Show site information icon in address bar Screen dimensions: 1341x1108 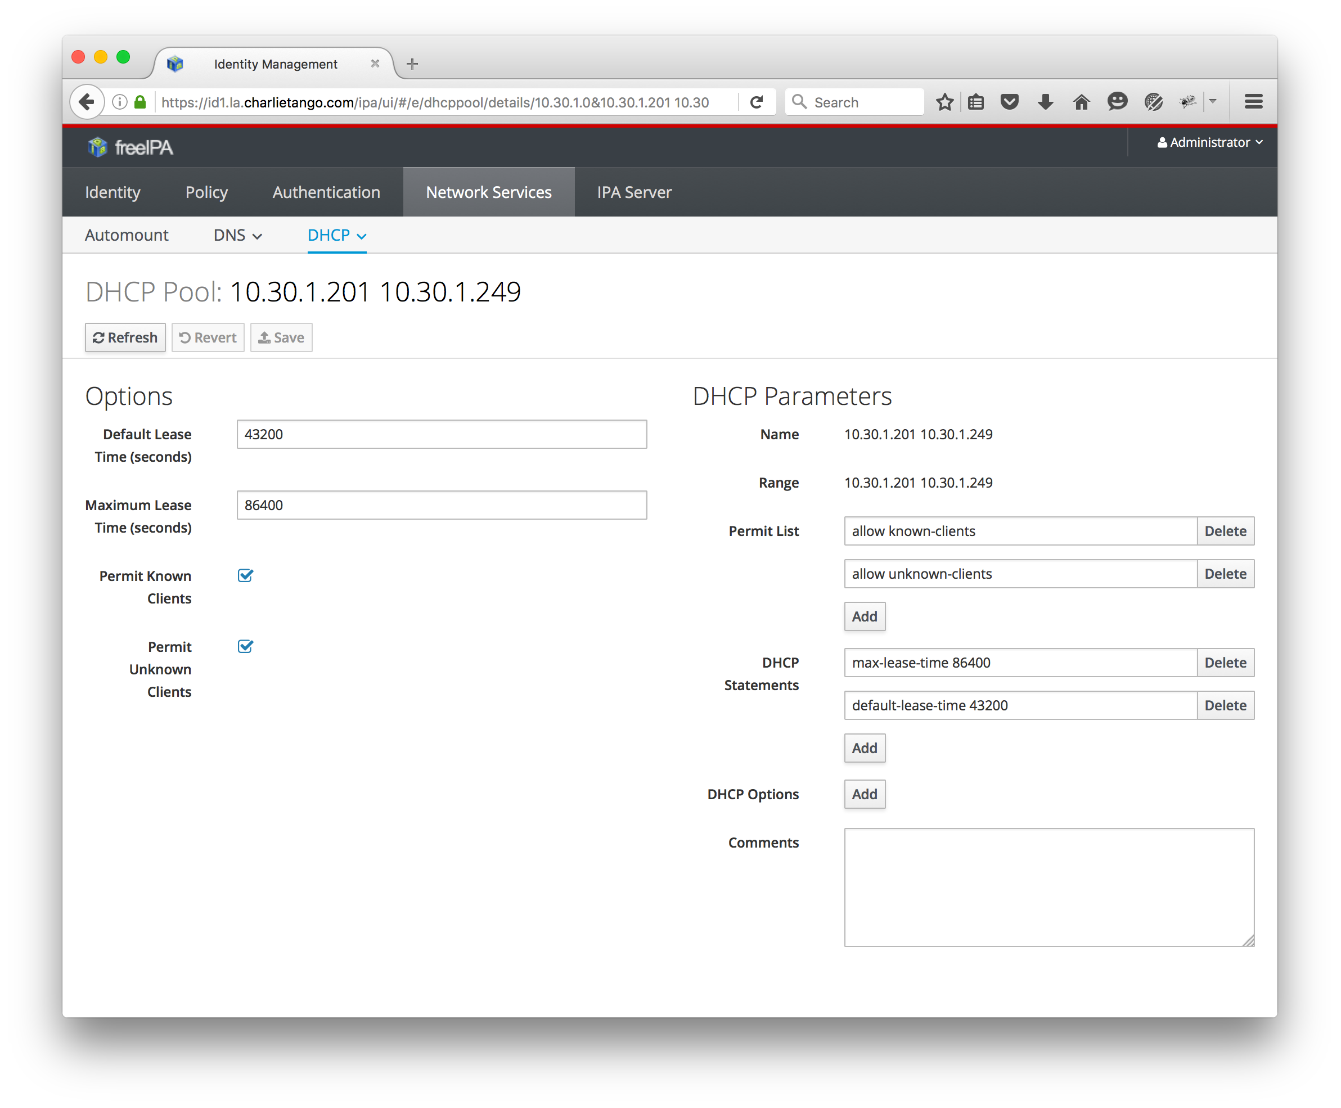(x=119, y=102)
